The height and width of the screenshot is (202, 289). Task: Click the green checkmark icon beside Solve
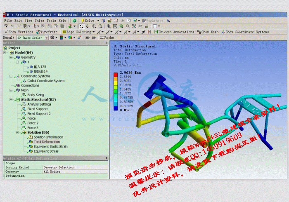click(x=74, y=21)
